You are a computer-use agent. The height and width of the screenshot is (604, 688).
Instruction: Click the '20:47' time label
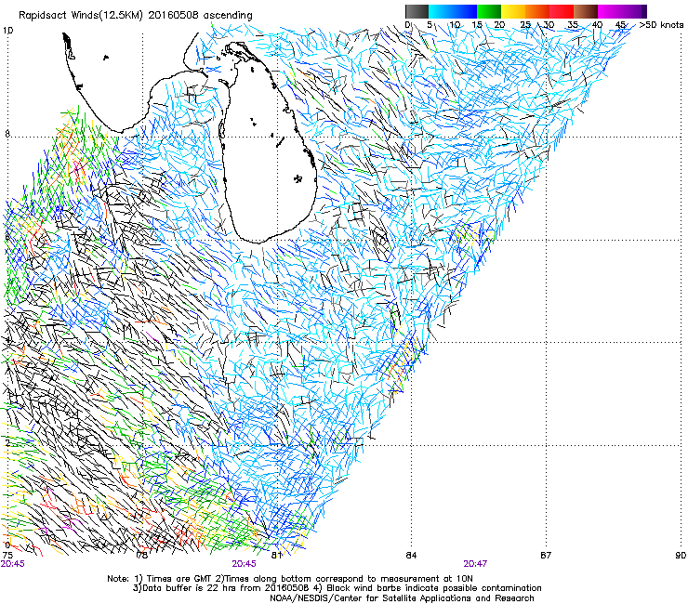point(475,564)
